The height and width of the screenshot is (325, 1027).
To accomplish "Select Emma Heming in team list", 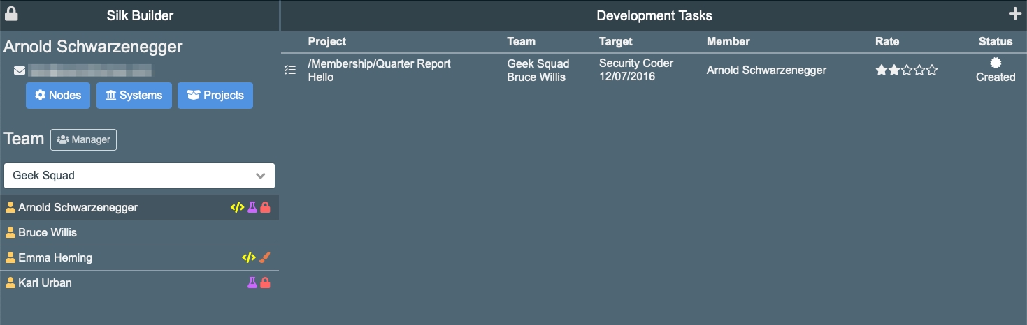I will pos(55,257).
